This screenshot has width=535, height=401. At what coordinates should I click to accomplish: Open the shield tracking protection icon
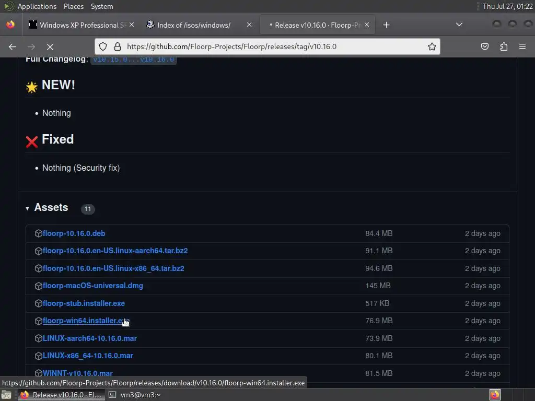pyautogui.click(x=103, y=46)
